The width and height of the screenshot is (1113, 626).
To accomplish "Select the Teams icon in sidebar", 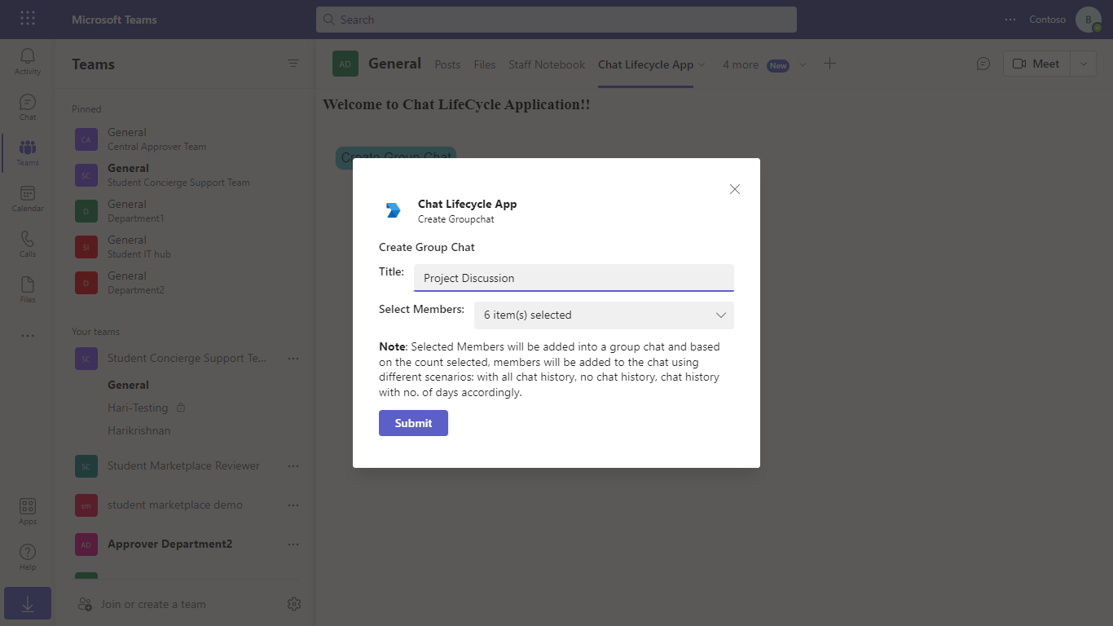I will tap(28, 152).
